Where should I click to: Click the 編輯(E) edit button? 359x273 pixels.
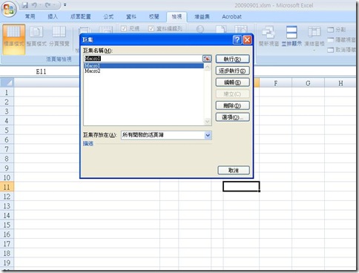tap(232, 82)
